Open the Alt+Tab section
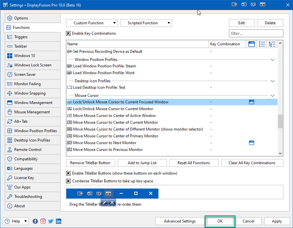This screenshot has width=293, height=228. coord(33,121)
